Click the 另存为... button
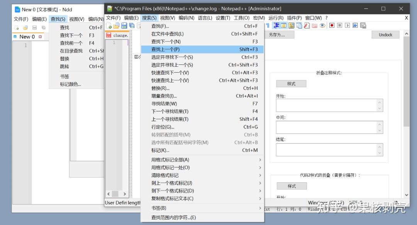 point(279,35)
